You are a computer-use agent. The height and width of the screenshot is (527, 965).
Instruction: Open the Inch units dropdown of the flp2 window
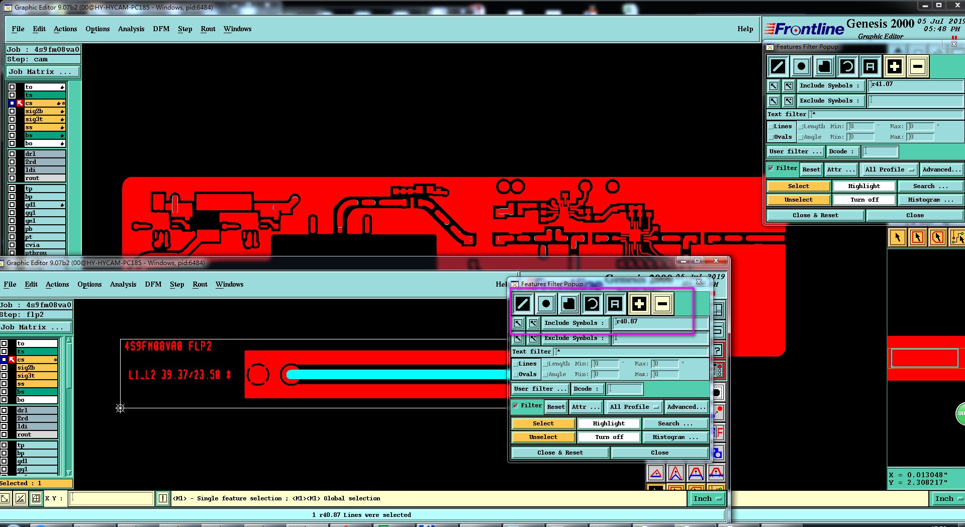click(x=707, y=499)
